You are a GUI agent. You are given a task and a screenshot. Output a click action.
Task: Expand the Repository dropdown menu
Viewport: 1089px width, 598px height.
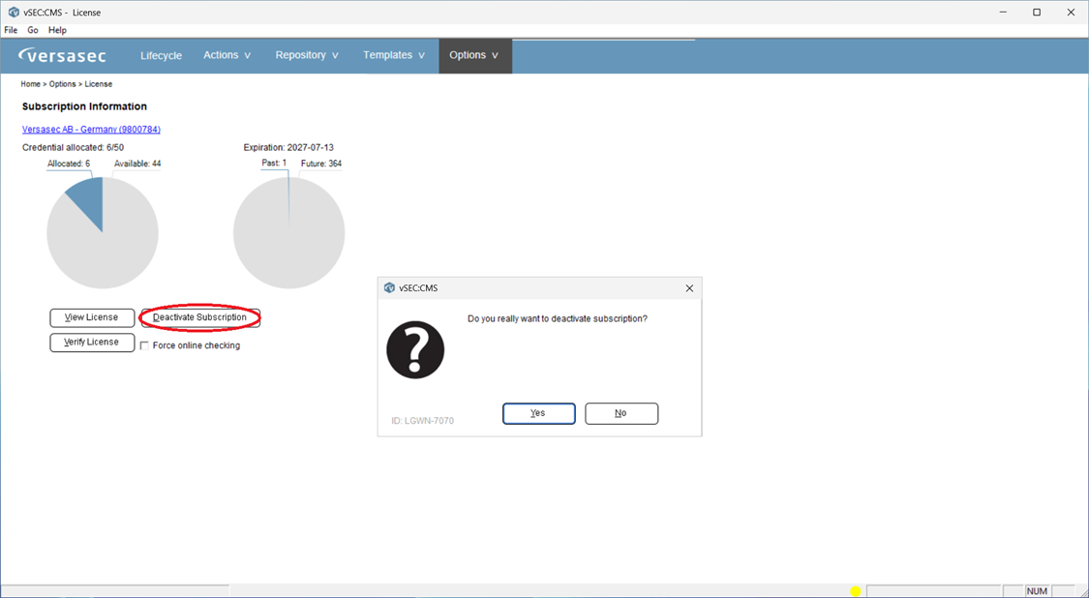307,55
